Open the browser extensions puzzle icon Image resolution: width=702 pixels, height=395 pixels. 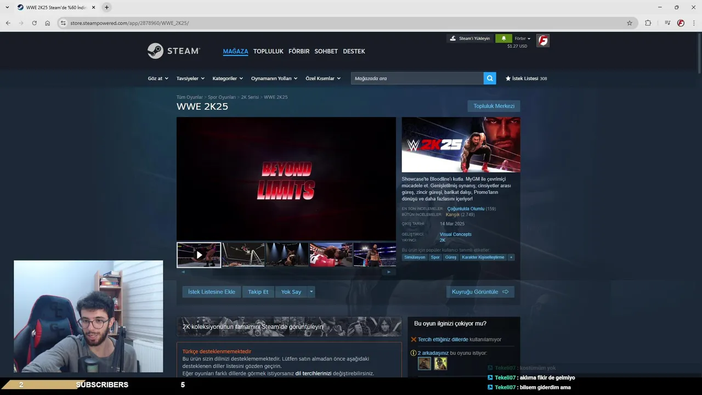click(x=648, y=23)
